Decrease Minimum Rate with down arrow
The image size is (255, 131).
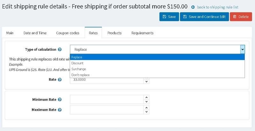click(146, 102)
